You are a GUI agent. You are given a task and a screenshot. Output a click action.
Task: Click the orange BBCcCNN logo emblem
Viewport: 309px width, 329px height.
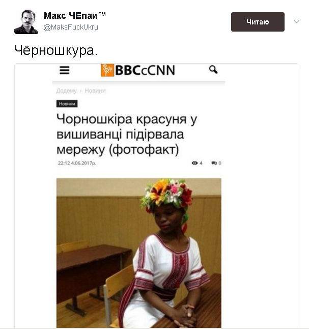[107, 70]
